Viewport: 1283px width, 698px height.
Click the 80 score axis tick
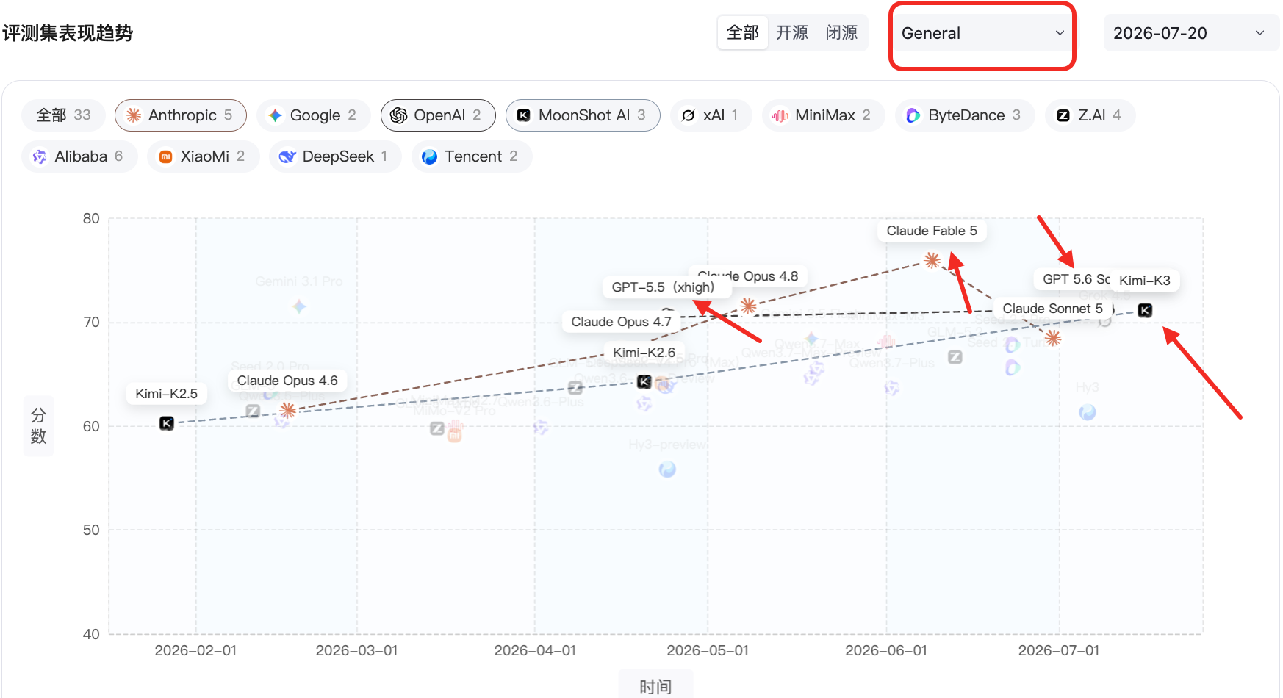pyautogui.click(x=91, y=218)
